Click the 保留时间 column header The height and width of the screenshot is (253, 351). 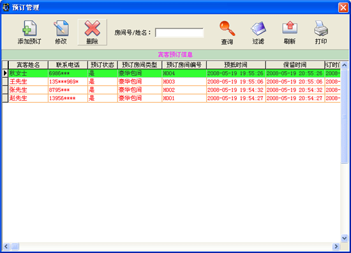click(295, 65)
